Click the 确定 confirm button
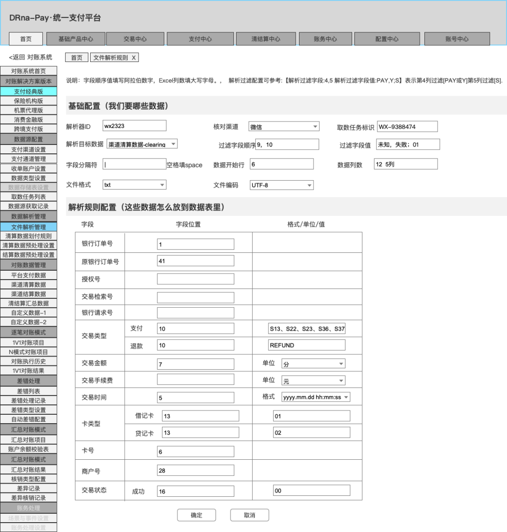507x532 pixels. [x=196, y=515]
